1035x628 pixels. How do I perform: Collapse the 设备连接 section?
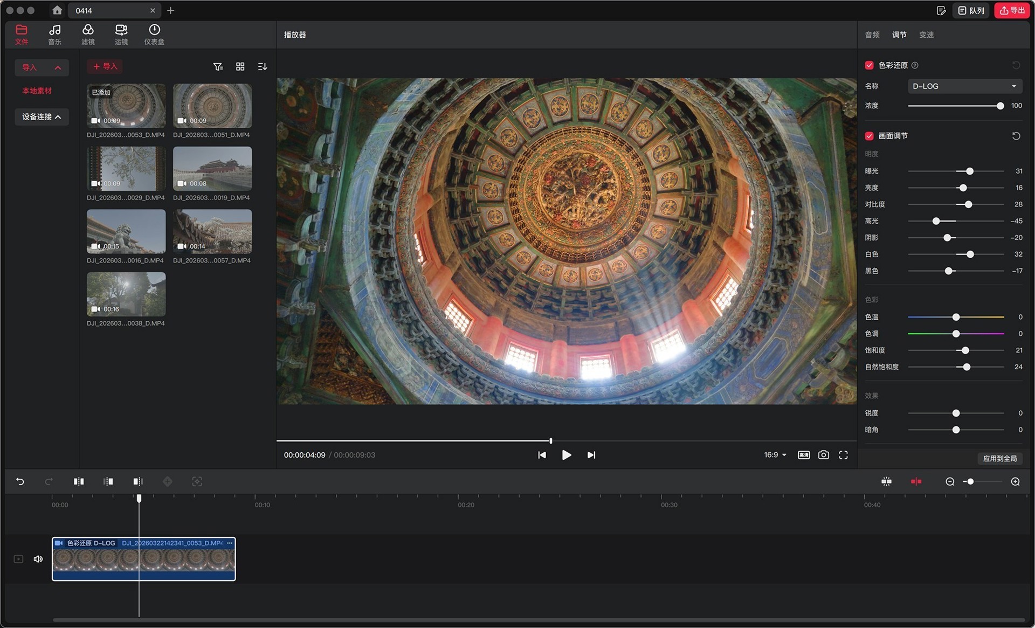(42, 116)
